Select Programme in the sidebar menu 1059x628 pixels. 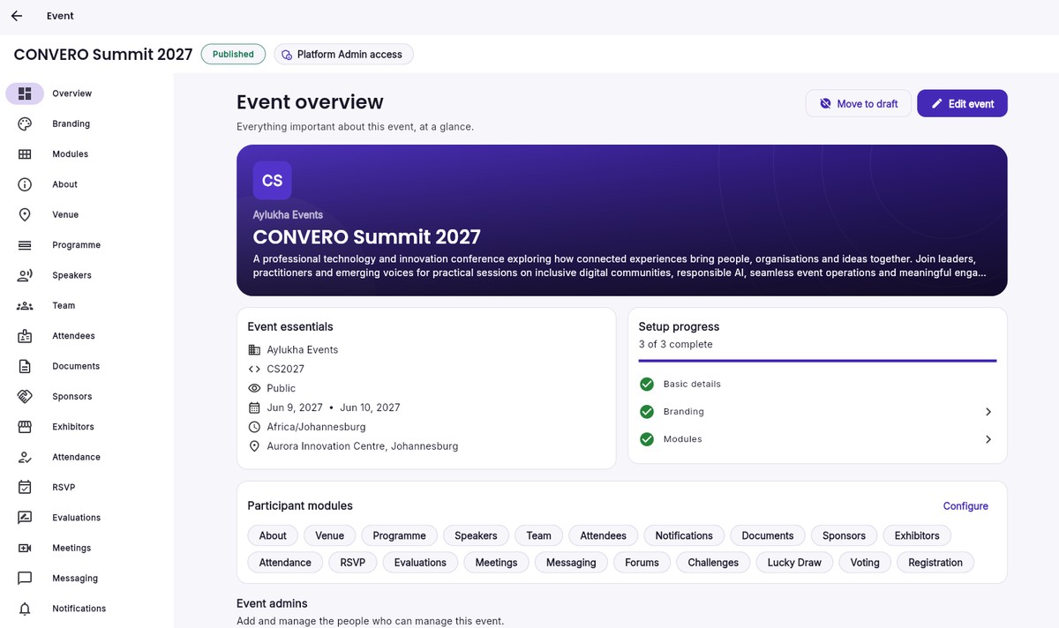click(76, 245)
